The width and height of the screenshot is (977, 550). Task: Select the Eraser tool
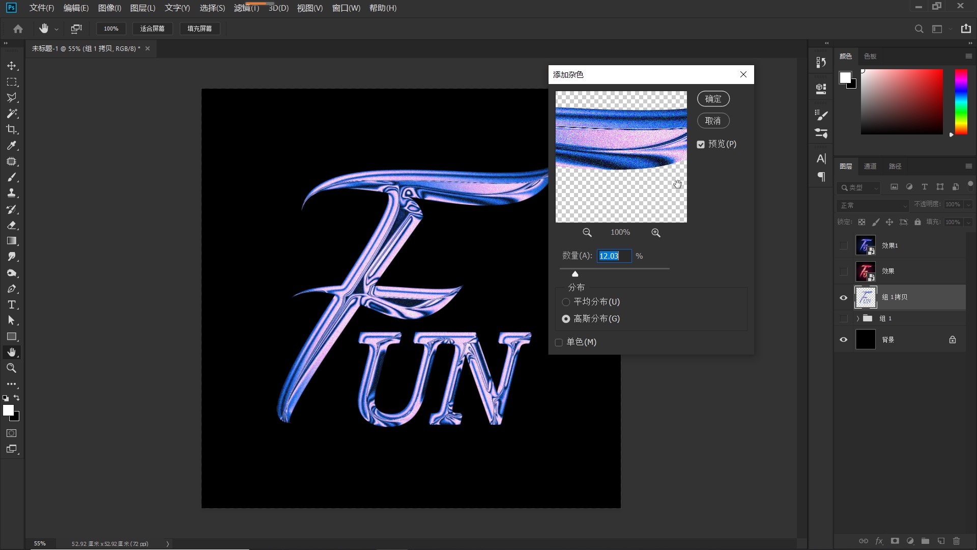point(11,225)
